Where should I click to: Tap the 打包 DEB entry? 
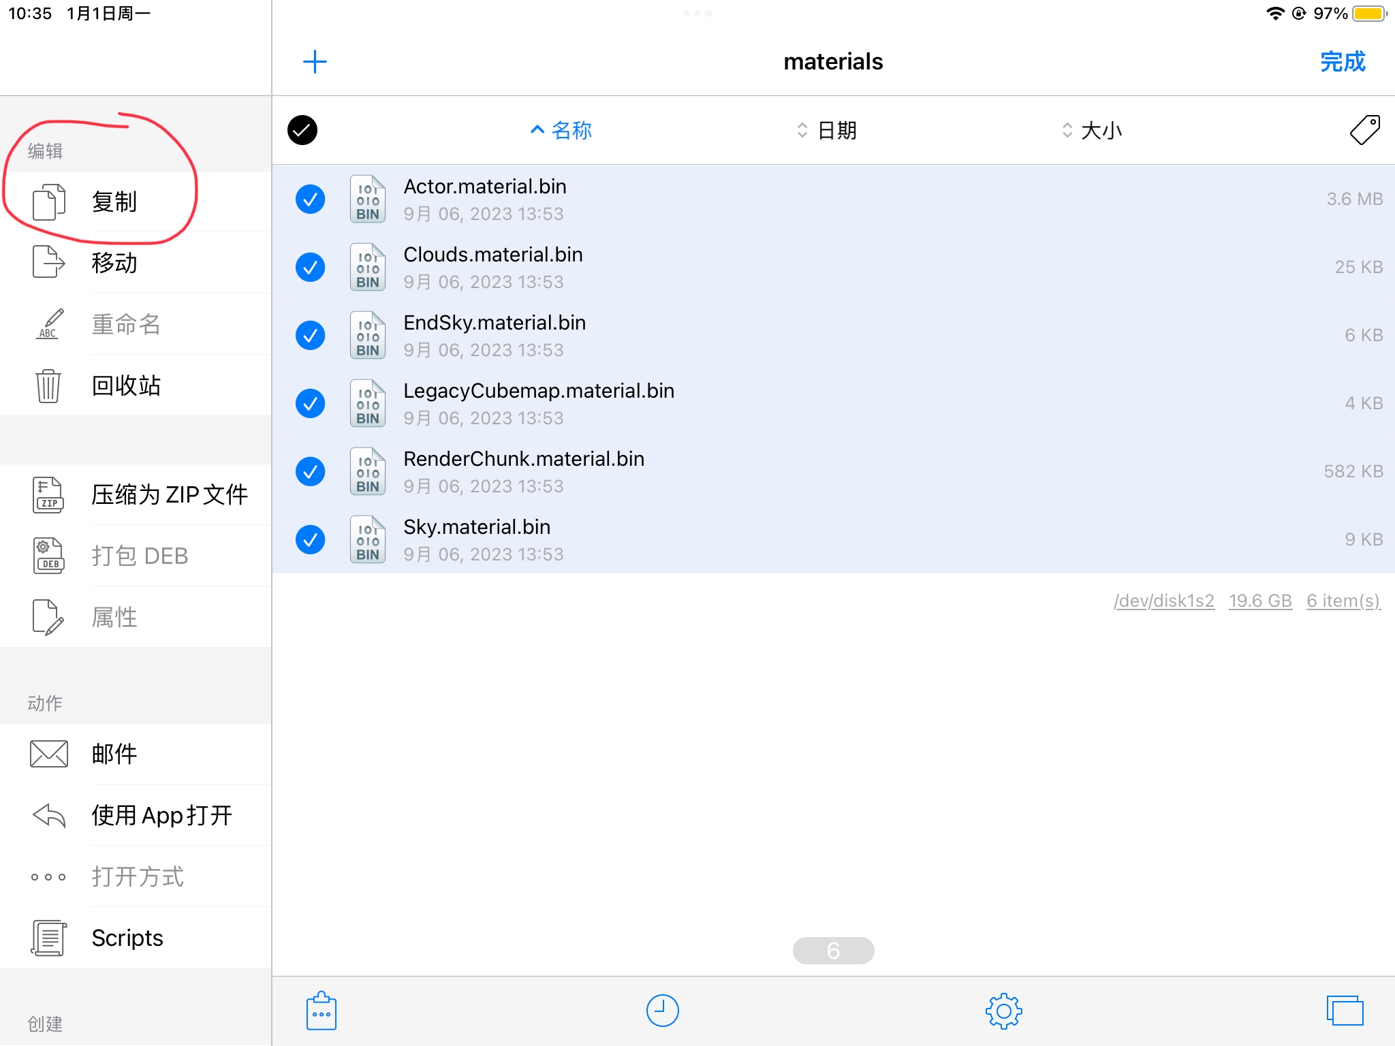point(136,556)
